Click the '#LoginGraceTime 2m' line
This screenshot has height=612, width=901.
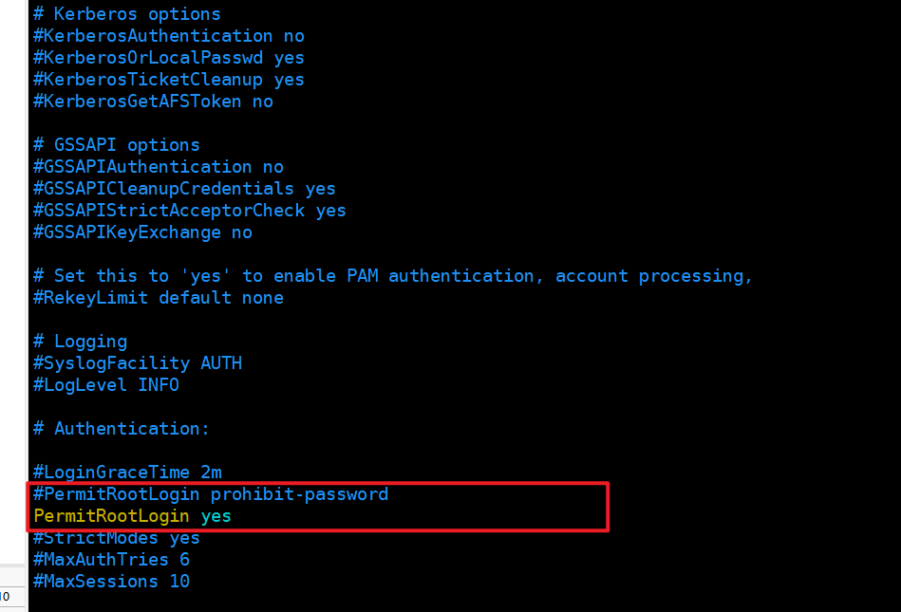tap(127, 473)
